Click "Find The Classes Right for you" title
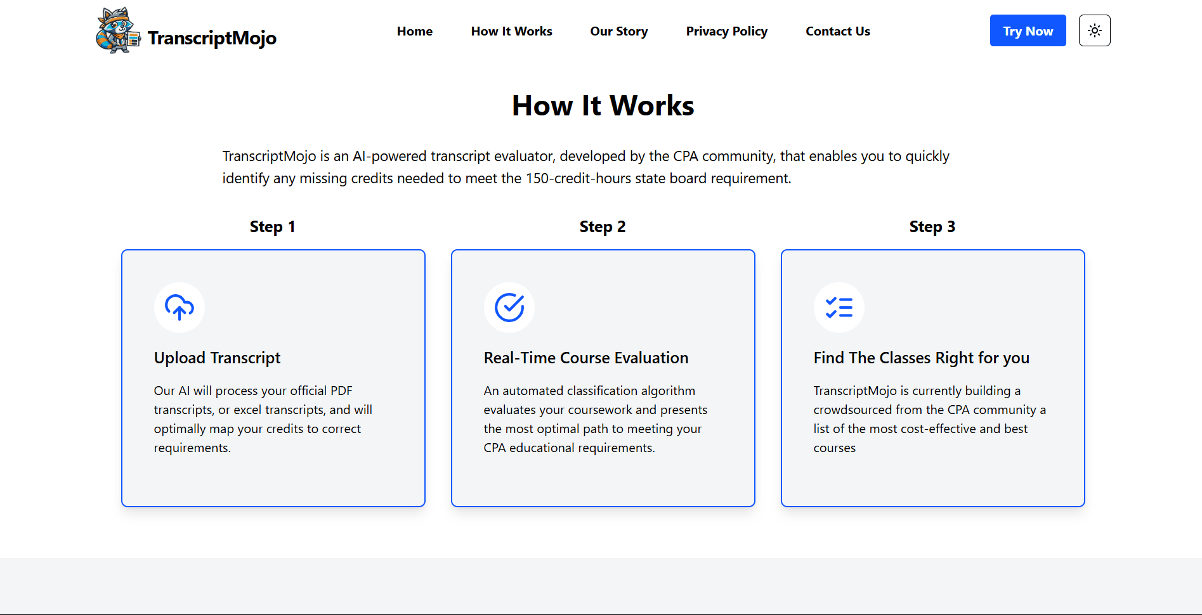 pyautogui.click(x=922, y=358)
